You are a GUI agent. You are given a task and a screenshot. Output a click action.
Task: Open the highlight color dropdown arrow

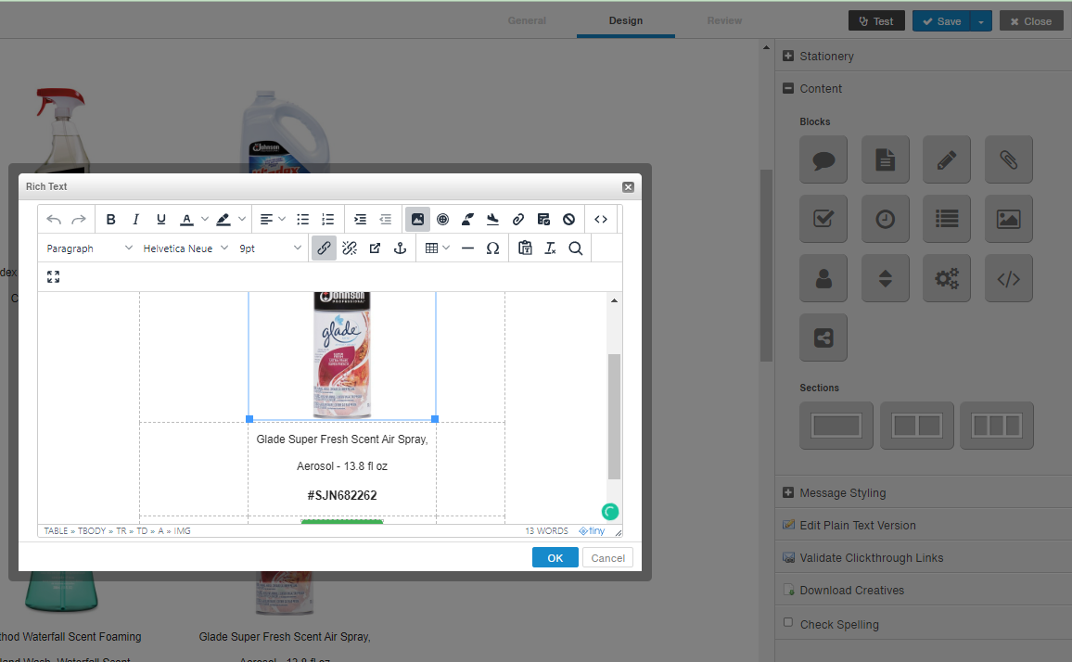(241, 220)
